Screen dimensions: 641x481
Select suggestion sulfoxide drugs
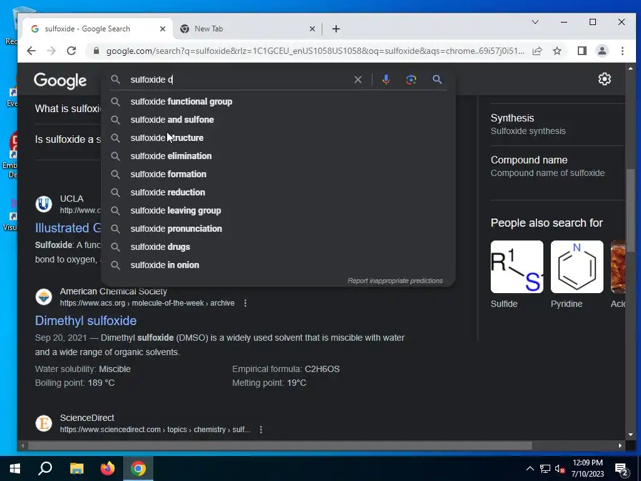278,247
